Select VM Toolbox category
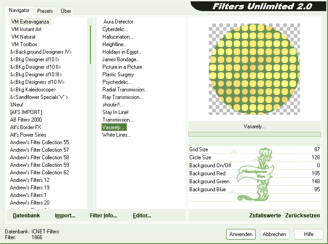328x244 pixels. coord(24,44)
